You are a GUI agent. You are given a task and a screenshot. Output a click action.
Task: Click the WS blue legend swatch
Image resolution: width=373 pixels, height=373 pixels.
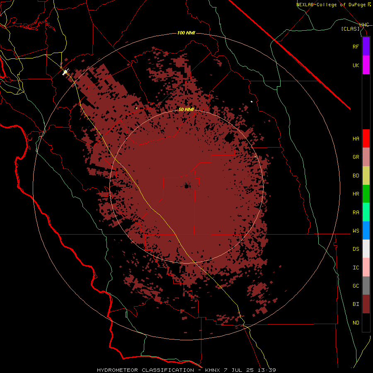click(366, 230)
